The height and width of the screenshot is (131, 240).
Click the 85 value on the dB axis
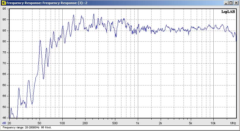(4, 31)
